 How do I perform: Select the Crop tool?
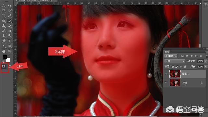[x=4, y=16]
